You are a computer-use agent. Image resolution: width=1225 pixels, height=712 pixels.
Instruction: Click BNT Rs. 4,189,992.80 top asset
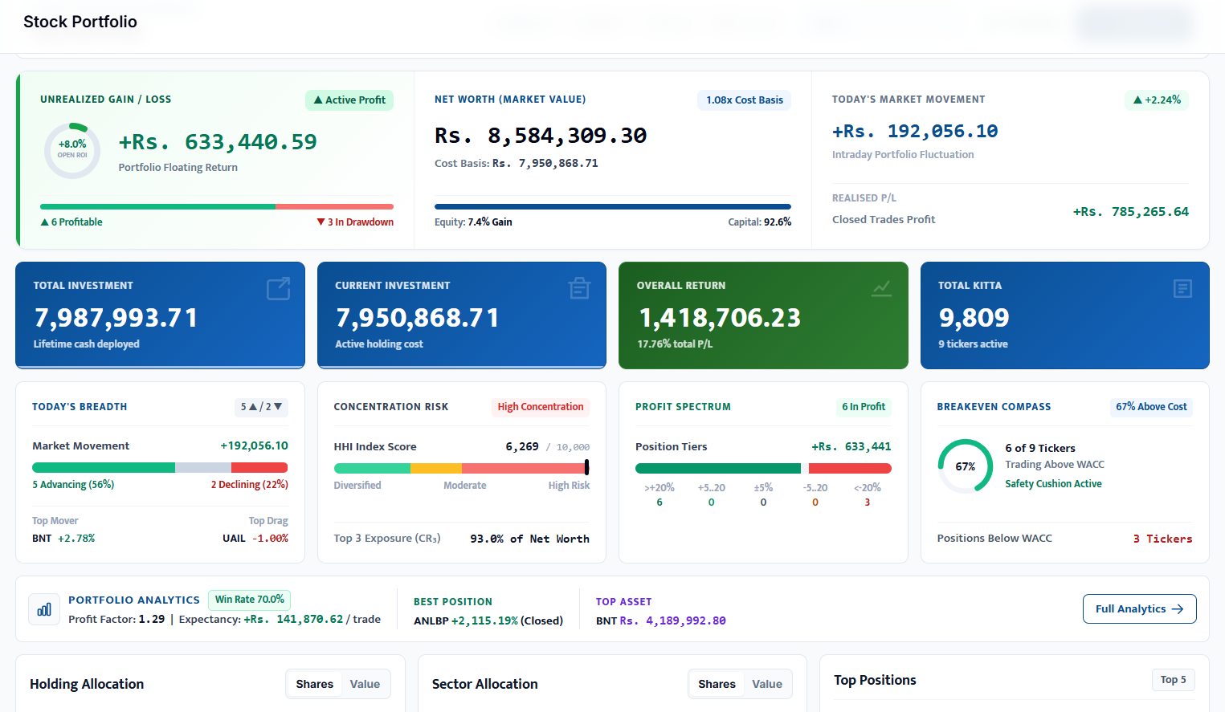click(661, 620)
